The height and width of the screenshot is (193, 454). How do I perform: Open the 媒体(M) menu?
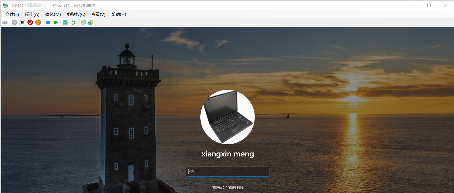[53, 14]
